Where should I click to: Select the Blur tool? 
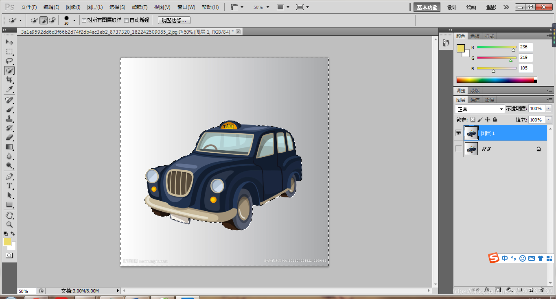[x=9, y=156]
